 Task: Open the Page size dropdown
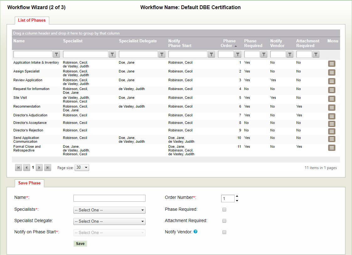tap(82, 167)
